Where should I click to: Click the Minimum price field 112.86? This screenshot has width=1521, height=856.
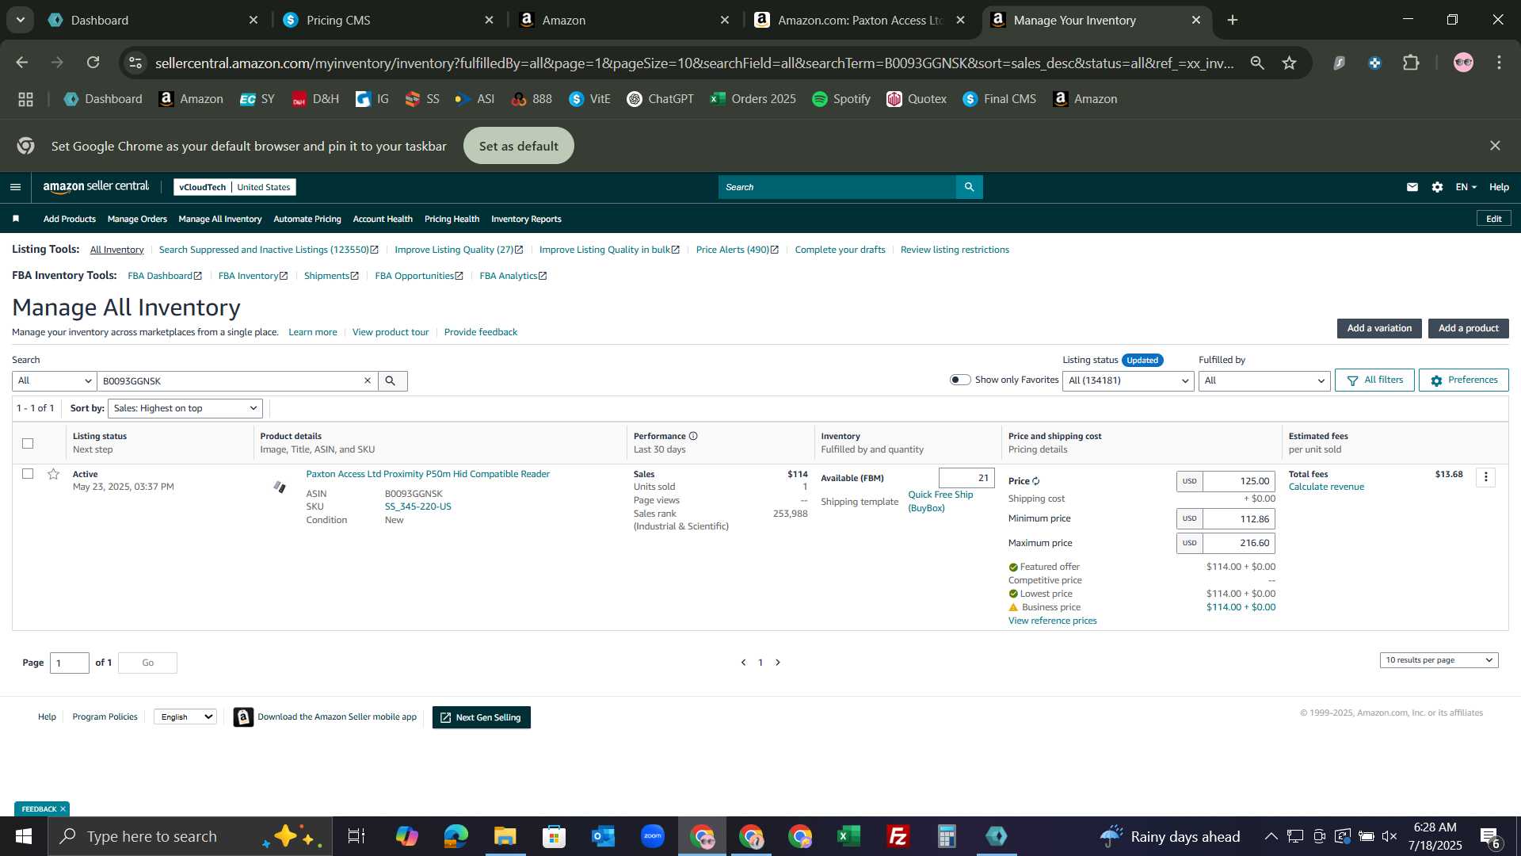pos(1239,519)
